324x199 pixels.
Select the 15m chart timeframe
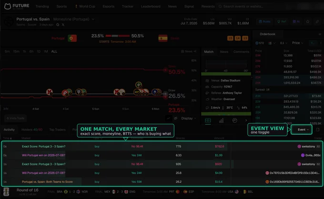[x=16, y=51]
